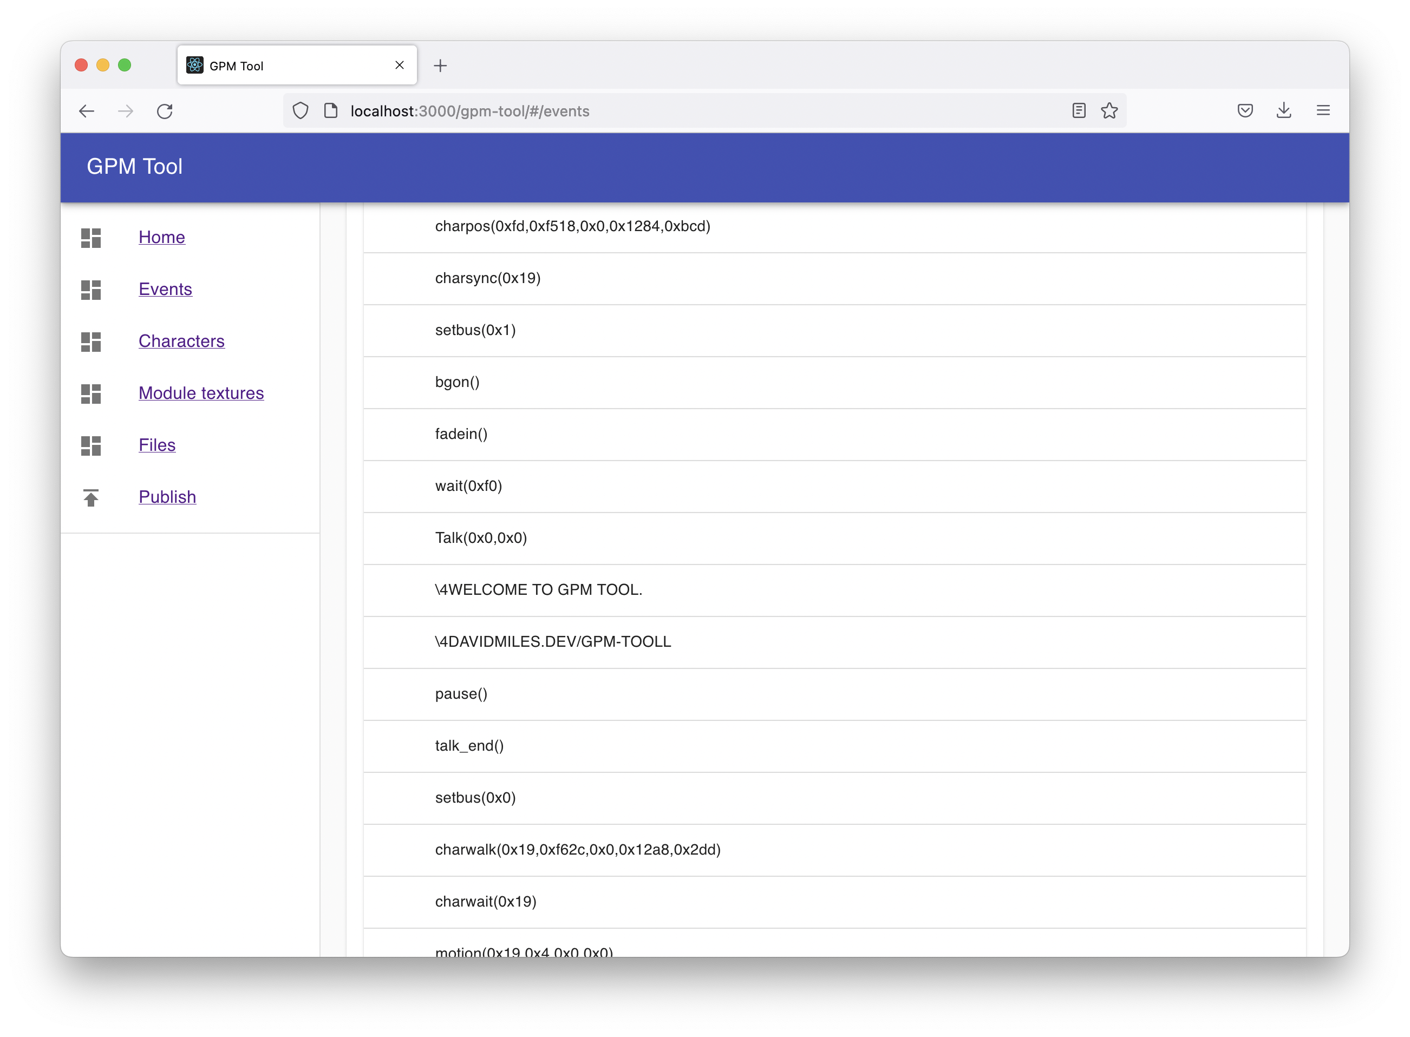This screenshot has height=1037, width=1410.
Task: Open the Module textures link
Action: tap(201, 393)
